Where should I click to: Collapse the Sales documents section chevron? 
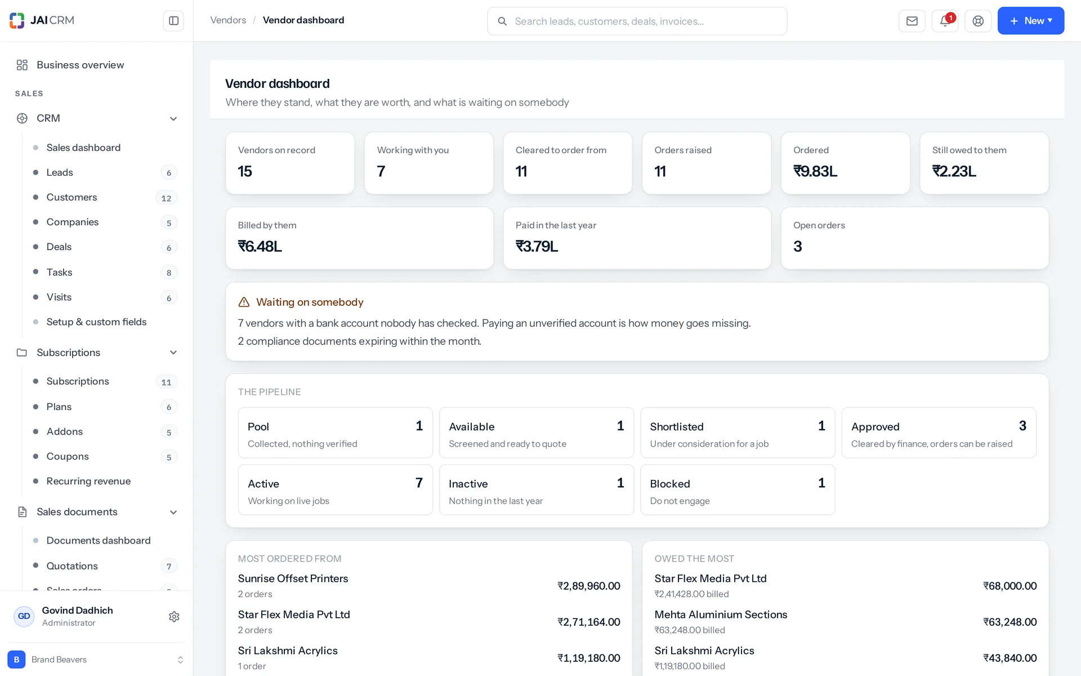pyautogui.click(x=173, y=512)
